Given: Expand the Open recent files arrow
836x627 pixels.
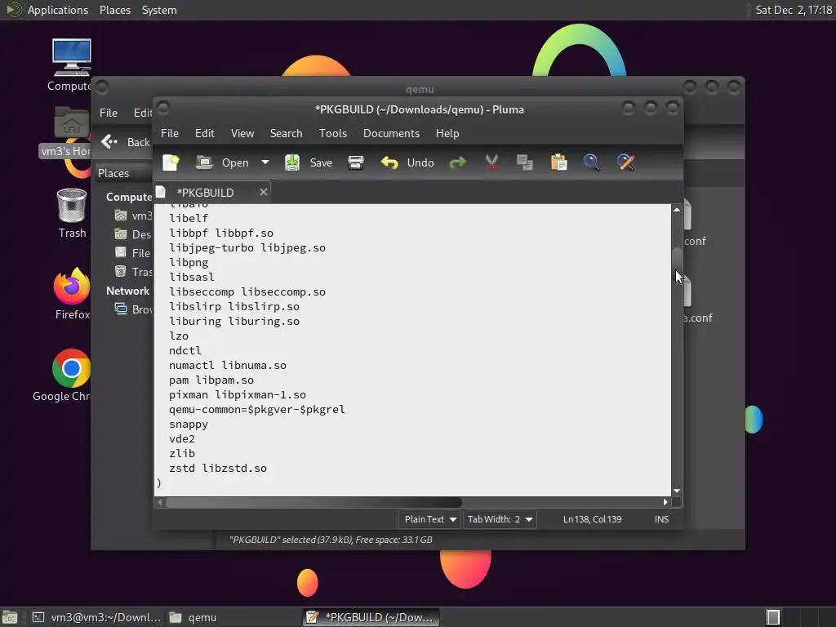Looking at the screenshot, I should coord(265,162).
